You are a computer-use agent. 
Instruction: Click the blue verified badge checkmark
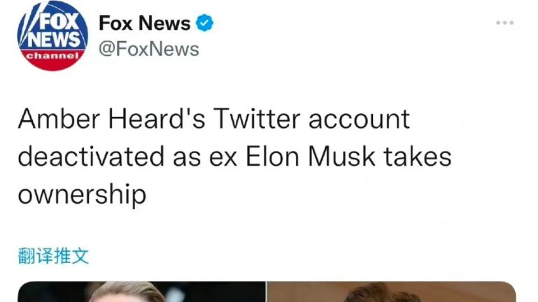click(204, 23)
